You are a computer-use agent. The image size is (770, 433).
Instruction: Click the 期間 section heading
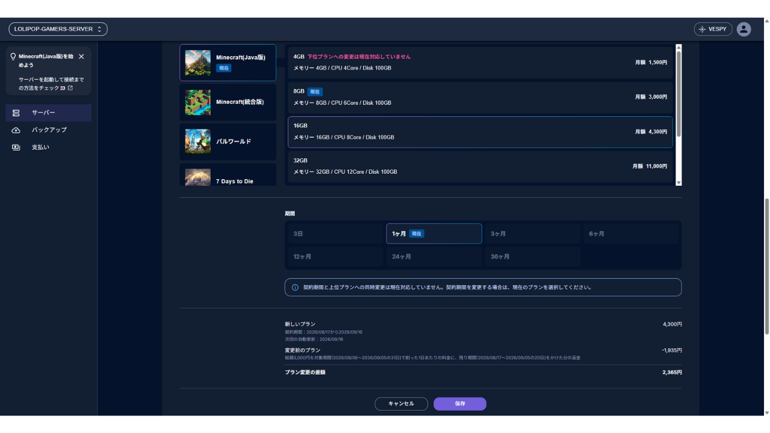coord(290,213)
